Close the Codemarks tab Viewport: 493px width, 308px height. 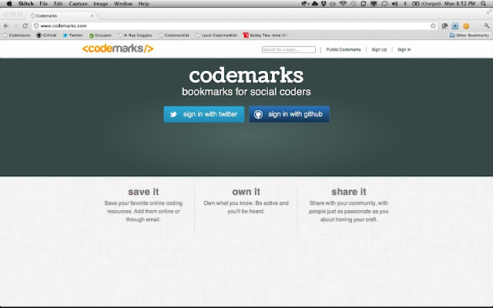click(92, 15)
